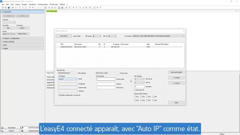Expand the System settings section

22,42
